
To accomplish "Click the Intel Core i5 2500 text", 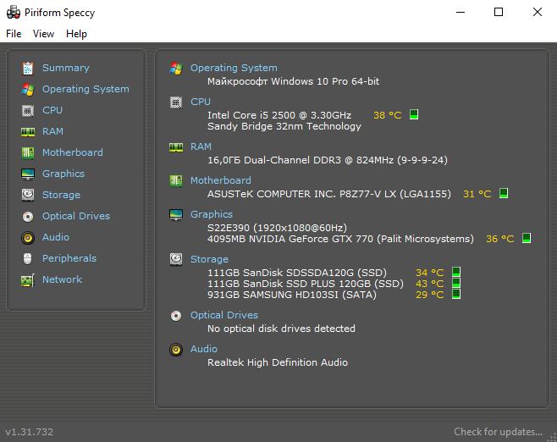I will tap(279, 115).
